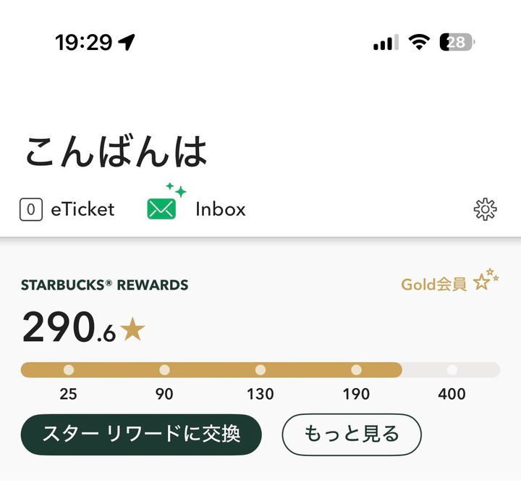Select the 400 star milestone dot
Viewport: 521px width, 483px height.
[x=452, y=370]
